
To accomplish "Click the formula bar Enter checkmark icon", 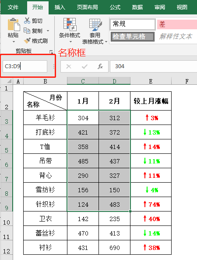I will [84, 66].
